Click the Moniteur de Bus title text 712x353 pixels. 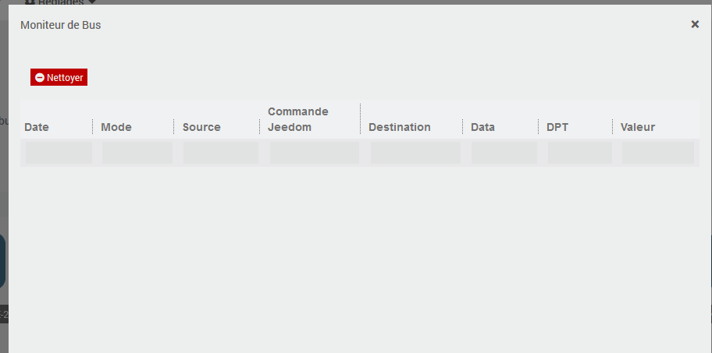(60, 25)
